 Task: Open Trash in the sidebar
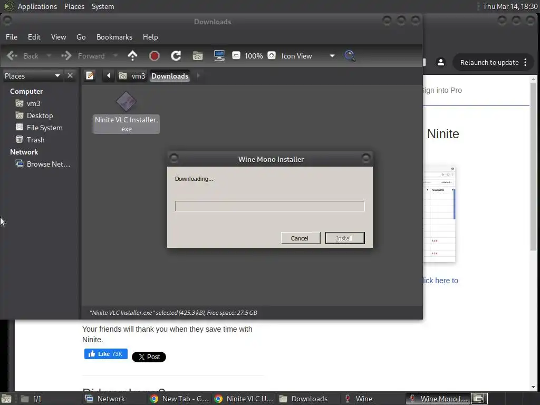pyautogui.click(x=35, y=140)
